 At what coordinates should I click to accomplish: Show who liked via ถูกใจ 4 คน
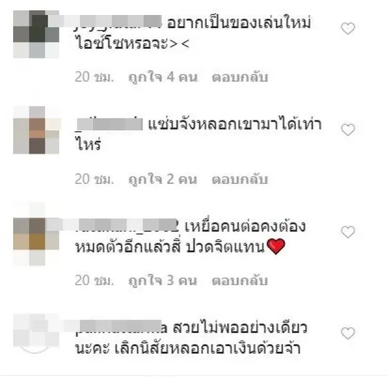coord(163,77)
